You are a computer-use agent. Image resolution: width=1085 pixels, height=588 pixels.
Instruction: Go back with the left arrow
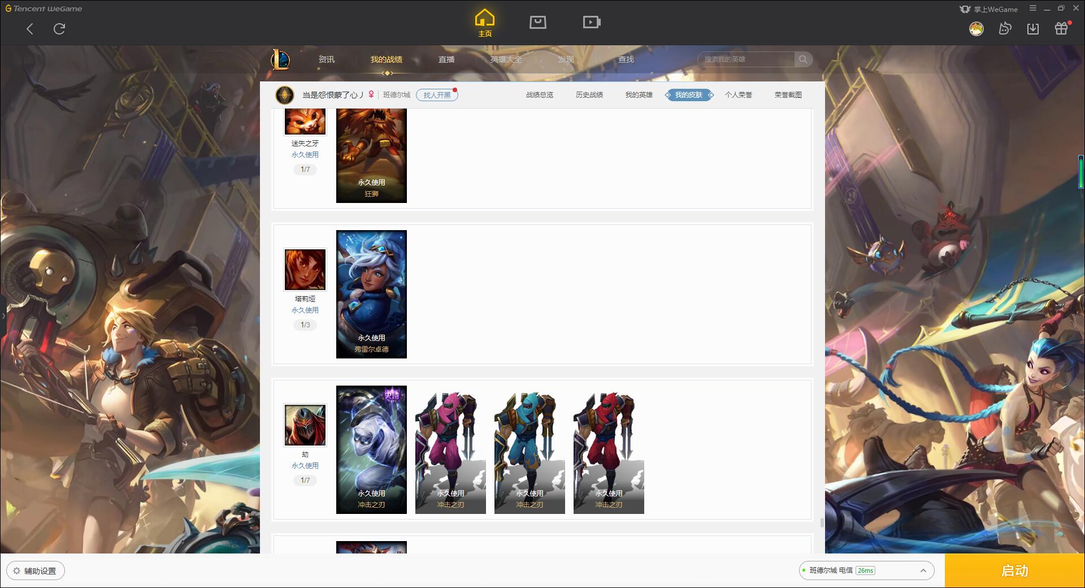coord(30,29)
